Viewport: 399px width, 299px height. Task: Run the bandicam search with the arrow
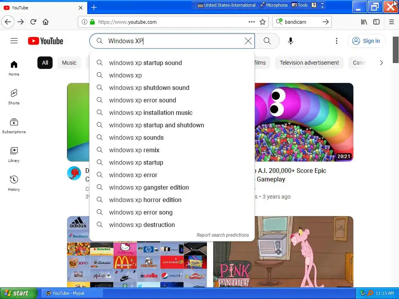point(325,22)
